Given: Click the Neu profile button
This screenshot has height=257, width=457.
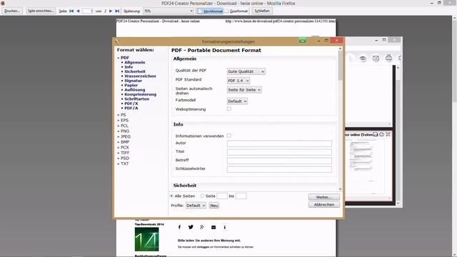Looking at the screenshot, I should [x=214, y=206].
